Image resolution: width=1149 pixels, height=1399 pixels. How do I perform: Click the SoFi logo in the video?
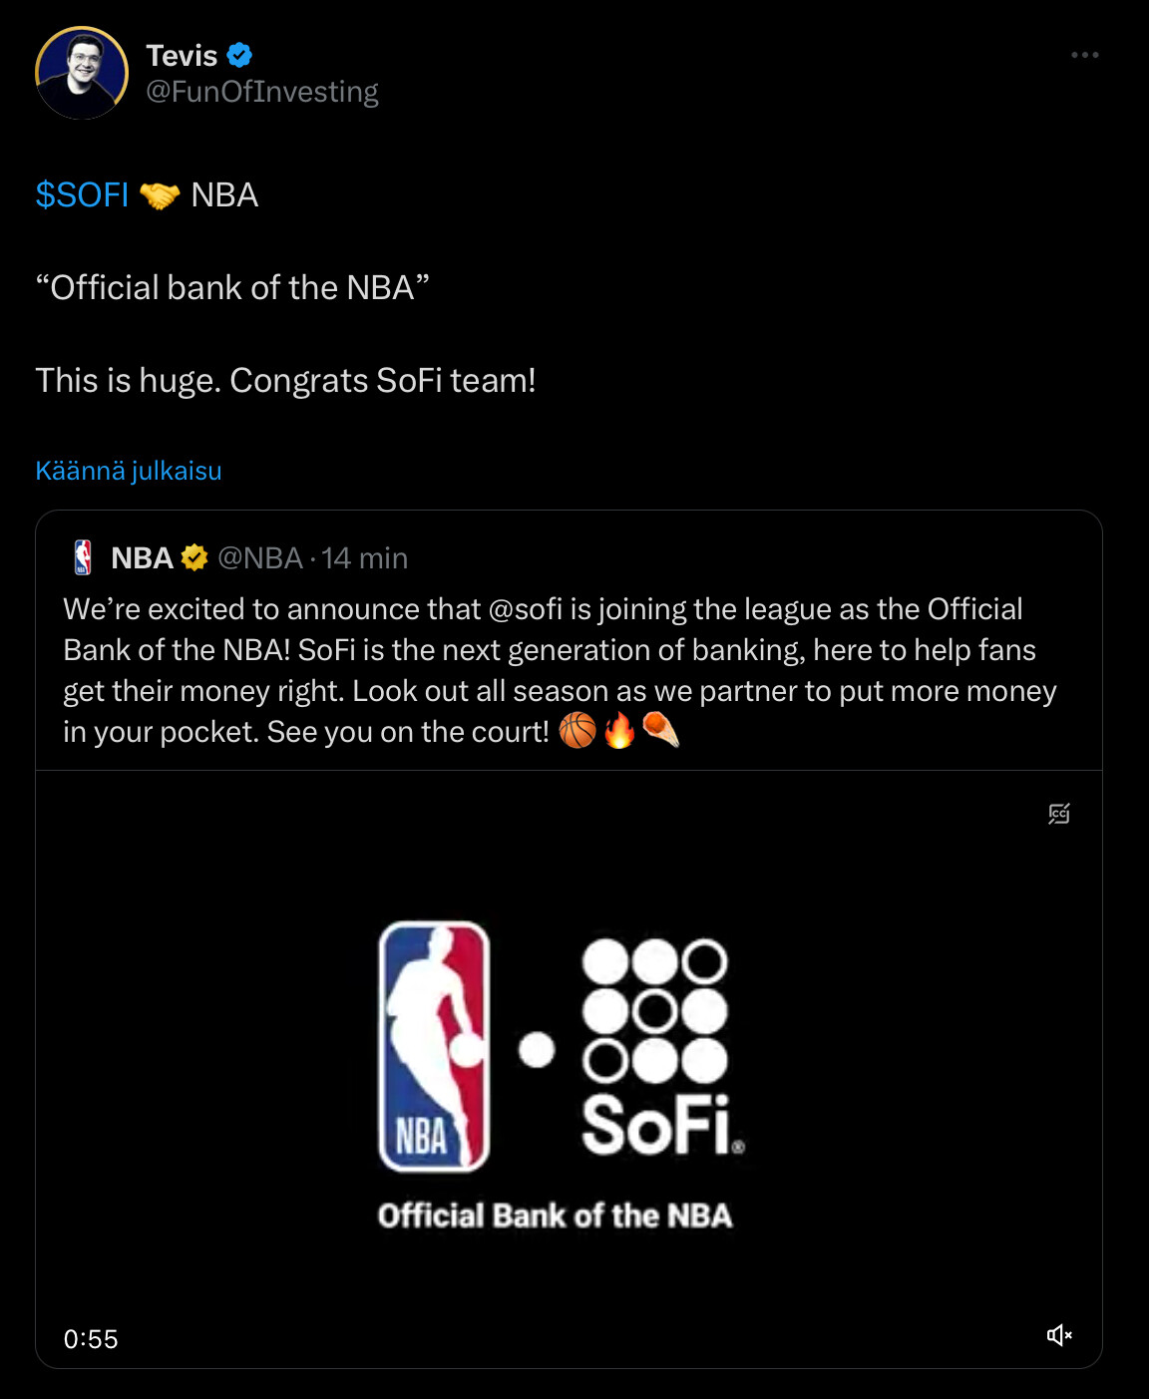pyautogui.click(x=658, y=1046)
